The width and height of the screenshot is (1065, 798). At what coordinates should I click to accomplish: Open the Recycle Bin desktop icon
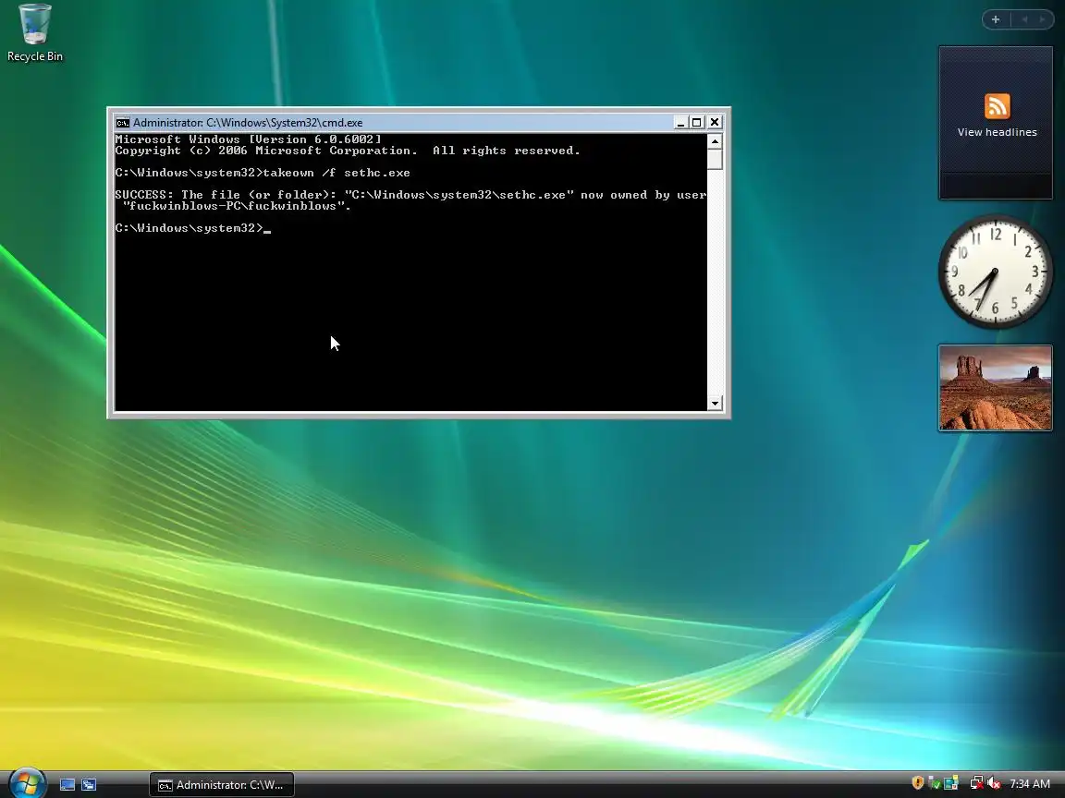(34, 32)
